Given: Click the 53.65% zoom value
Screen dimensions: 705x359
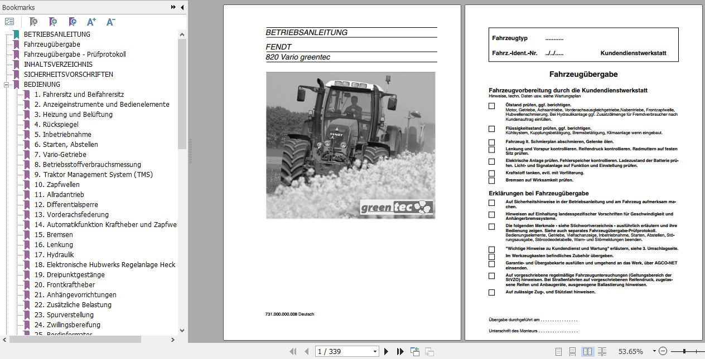Looking at the screenshot, I should click(x=631, y=351).
